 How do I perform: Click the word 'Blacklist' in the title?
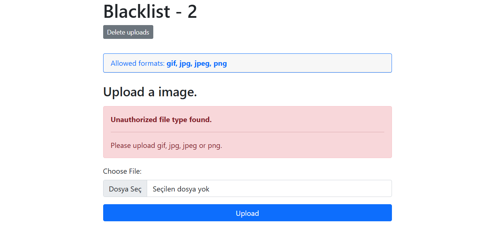pos(137,11)
